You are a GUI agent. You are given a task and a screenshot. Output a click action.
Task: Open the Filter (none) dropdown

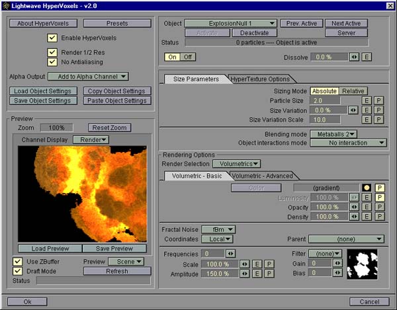pos(326,253)
